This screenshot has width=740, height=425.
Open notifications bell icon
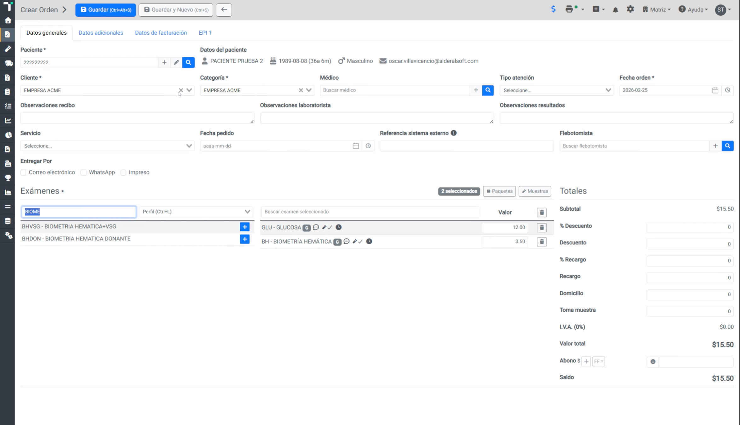pos(616,10)
